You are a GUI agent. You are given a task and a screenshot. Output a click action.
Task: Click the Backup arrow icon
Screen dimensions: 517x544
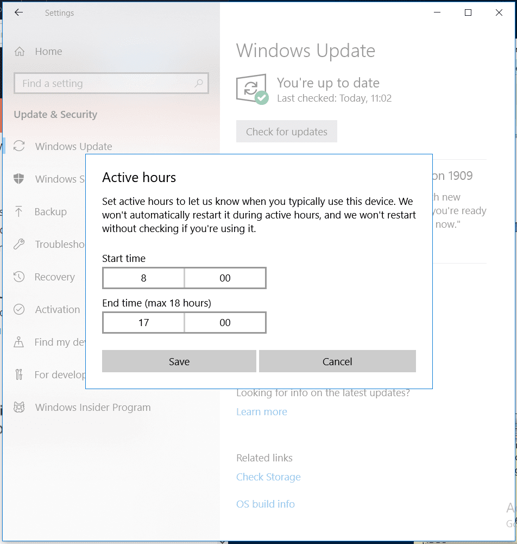pos(18,211)
